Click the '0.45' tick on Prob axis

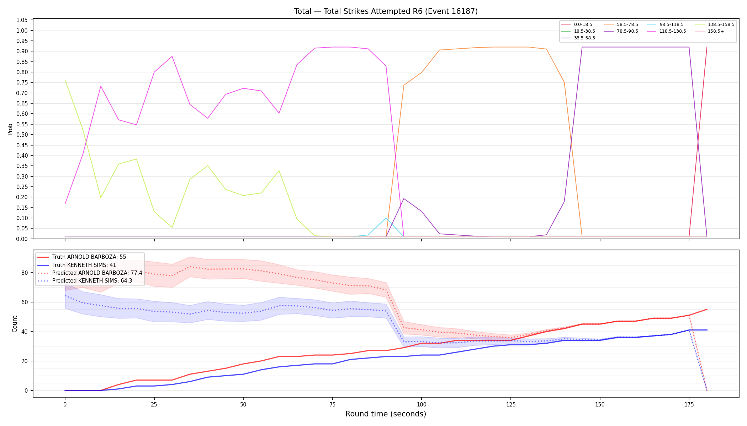pos(22,145)
